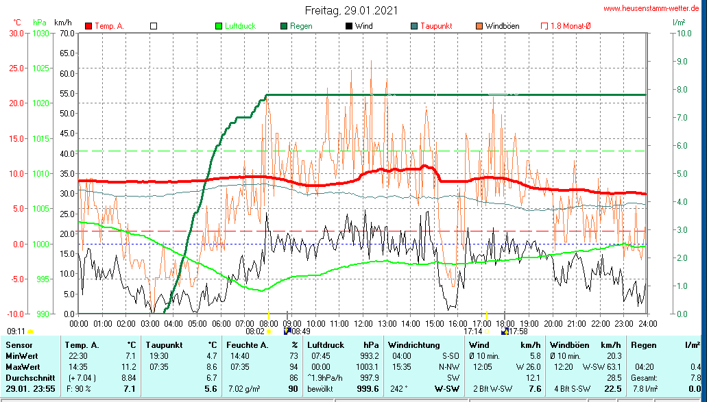709x402 pixels.
Task: Click the light green Luftdruck legend square
Action: tap(219, 26)
